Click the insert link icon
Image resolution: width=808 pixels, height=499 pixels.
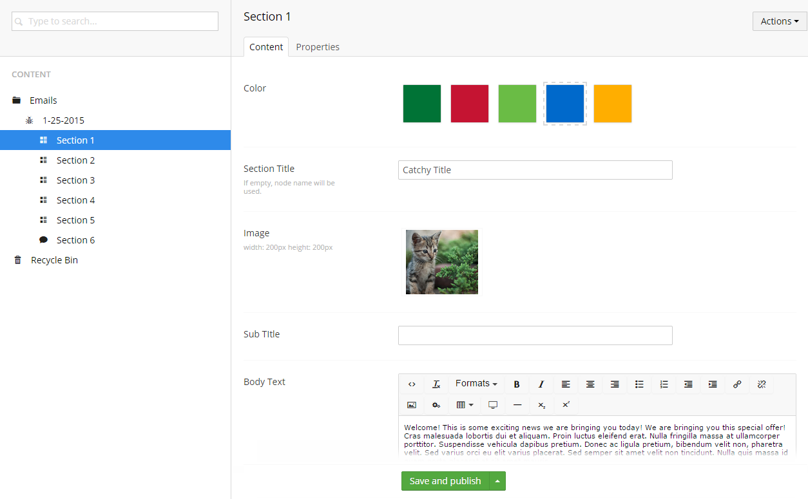tap(737, 384)
